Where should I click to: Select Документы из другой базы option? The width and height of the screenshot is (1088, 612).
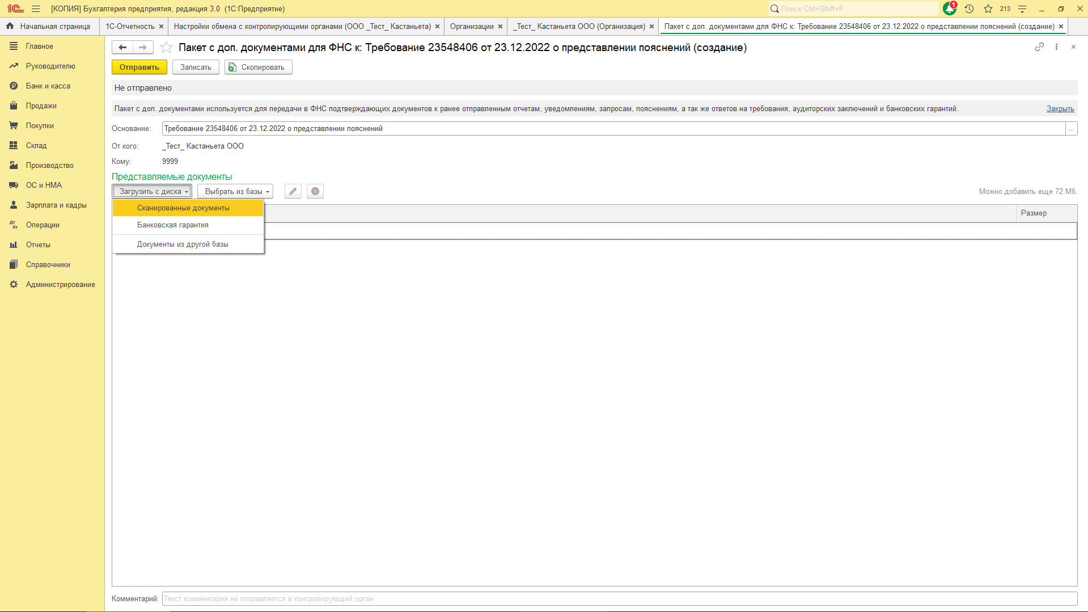coord(183,244)
